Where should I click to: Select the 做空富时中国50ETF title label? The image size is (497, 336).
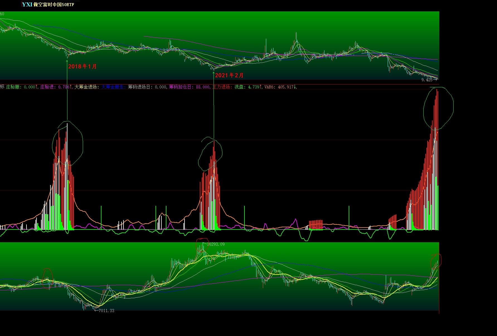pyautogui.click(x=54, y=4)
